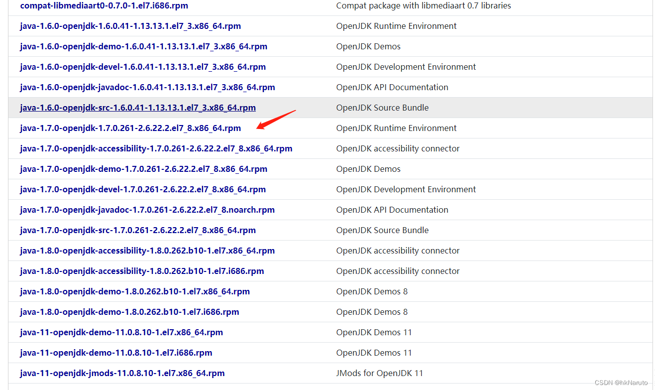655x390 pixels.
Task: Open java-1.7.0-openjdk-javadoc noarch rpm link
Action: (x=147, y=210)
